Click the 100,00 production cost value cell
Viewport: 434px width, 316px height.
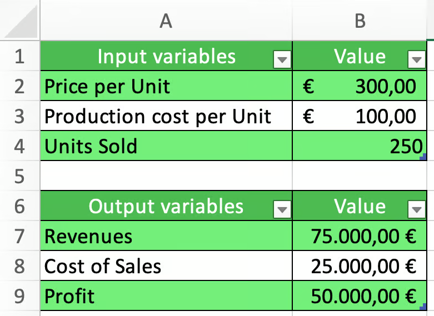(x=360, y=116)
